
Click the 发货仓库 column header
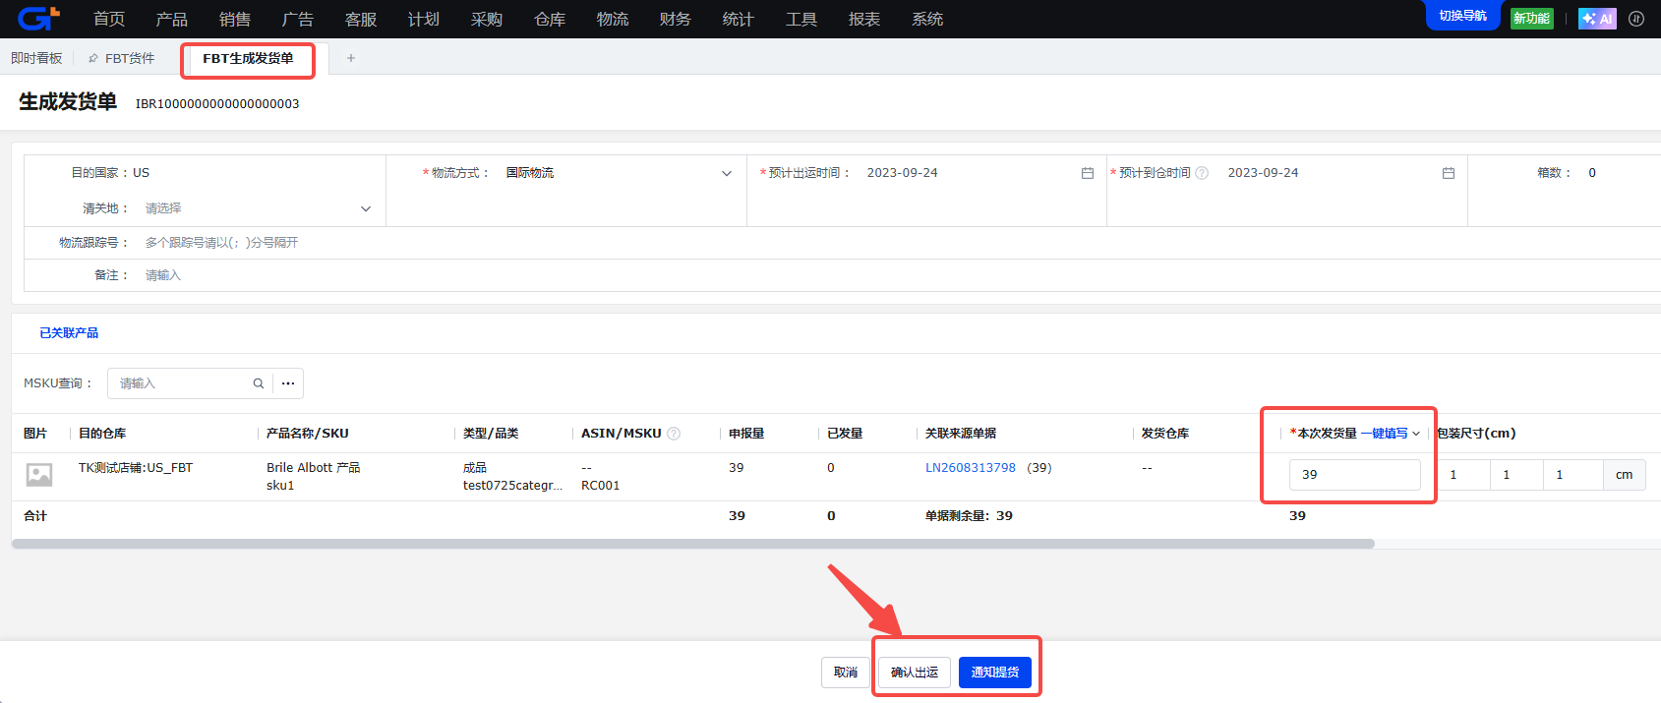click(x=1165, y=434)
